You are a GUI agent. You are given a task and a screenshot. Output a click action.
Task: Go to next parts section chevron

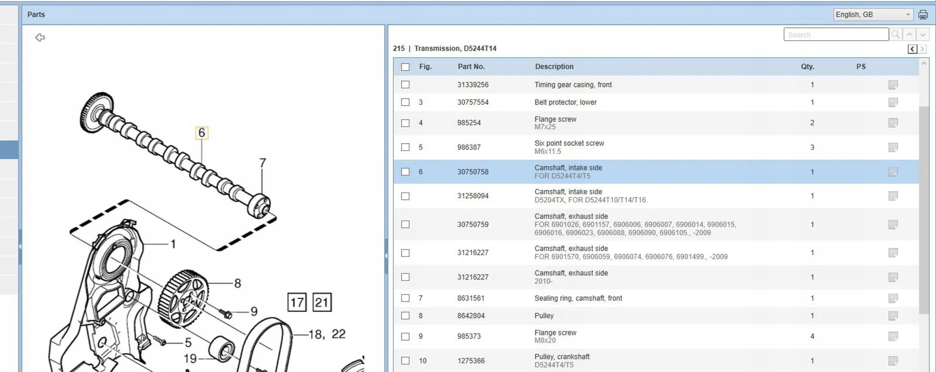click(922, 49)
